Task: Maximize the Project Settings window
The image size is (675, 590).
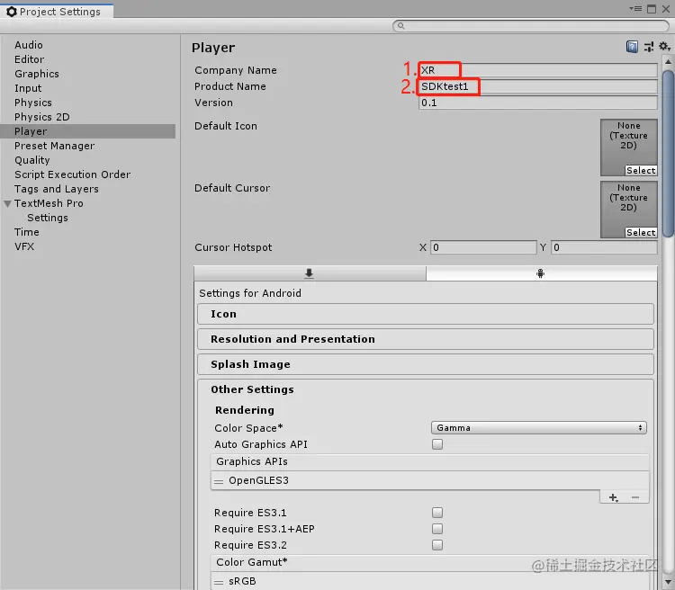Action: point(652,9)
